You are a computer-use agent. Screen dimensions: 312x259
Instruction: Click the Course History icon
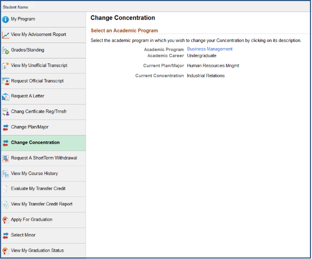coord(5,174)
